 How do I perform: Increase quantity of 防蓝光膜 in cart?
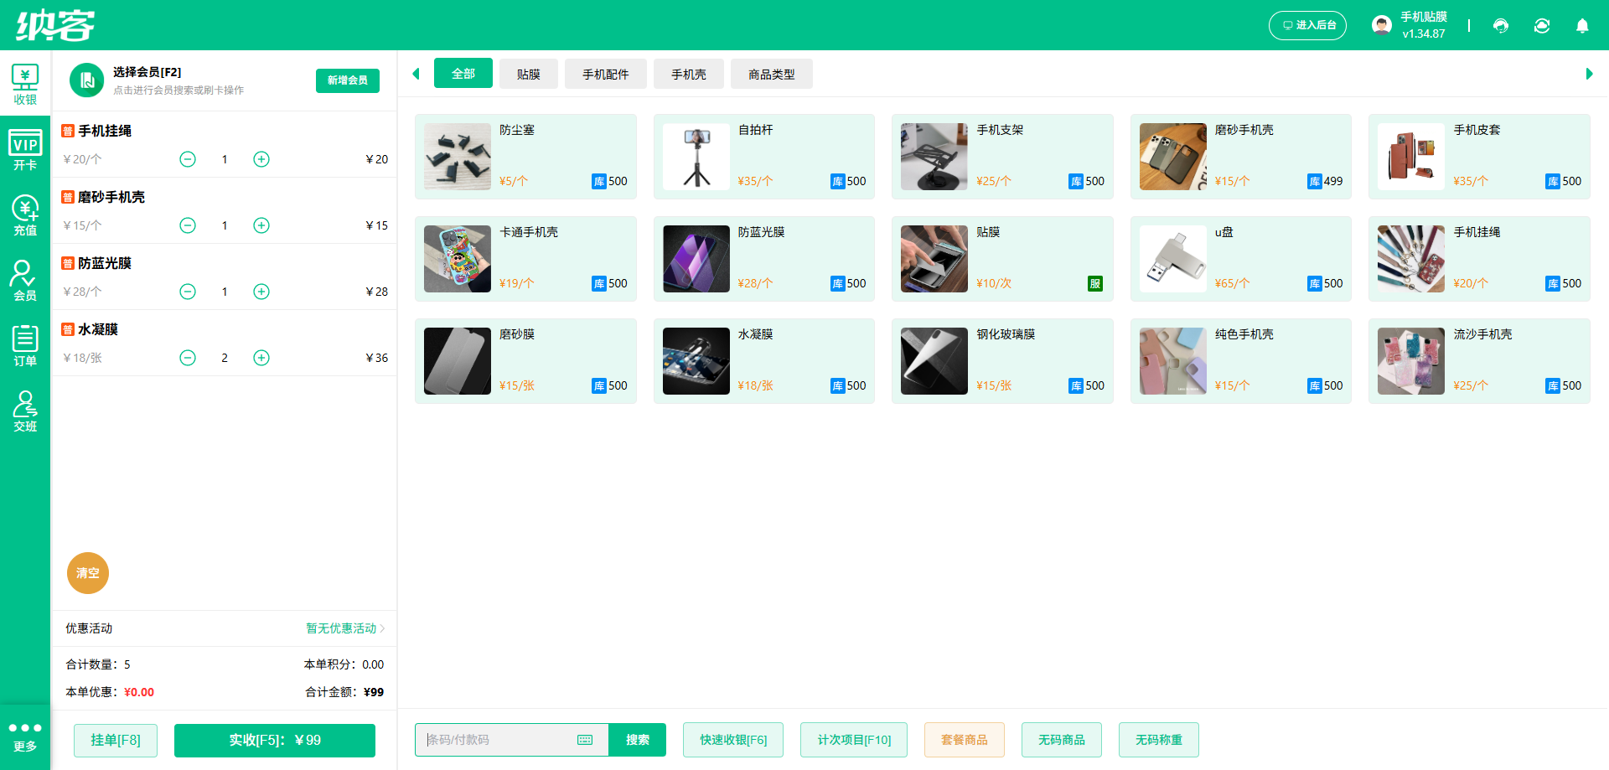(x=261, y=292)
